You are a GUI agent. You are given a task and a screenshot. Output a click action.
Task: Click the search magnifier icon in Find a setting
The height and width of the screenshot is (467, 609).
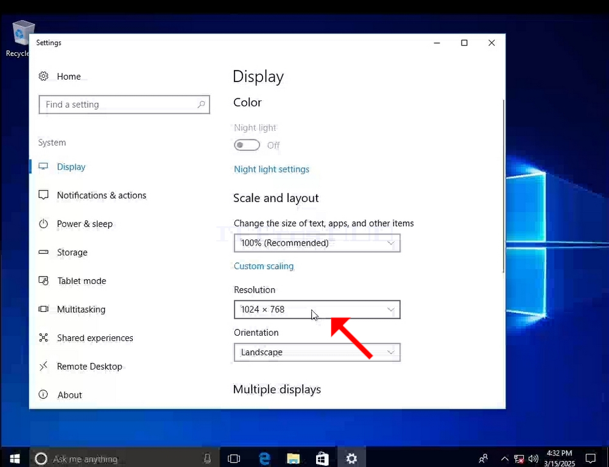tap(201, 105)
